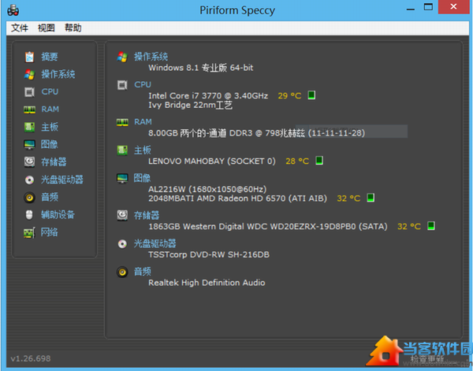Viewport: 473px width, 371px height.
Task: Click the 主板 motherboard icon in sidebar
Action: tap(30, 127)
